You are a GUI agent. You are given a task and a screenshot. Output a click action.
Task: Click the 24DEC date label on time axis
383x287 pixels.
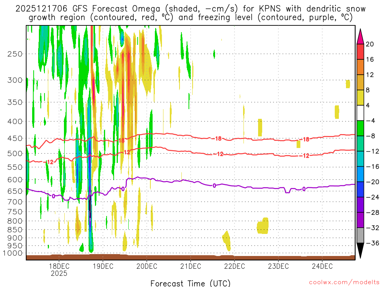[322, 266]
